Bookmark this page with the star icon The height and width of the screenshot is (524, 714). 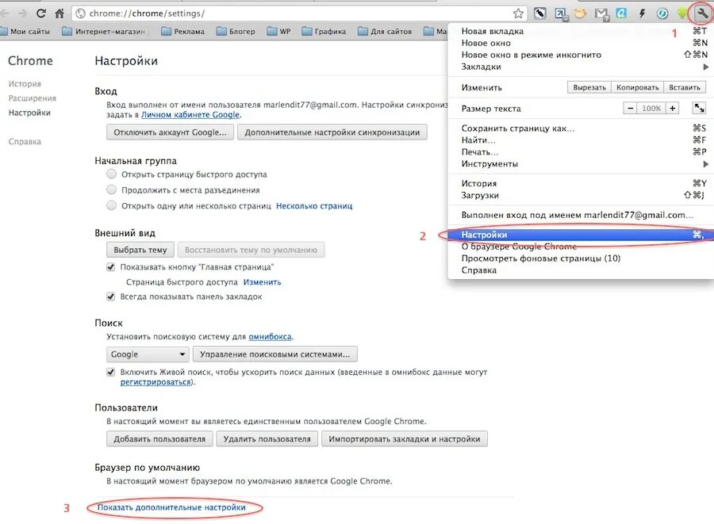click(x=518, y=13)
